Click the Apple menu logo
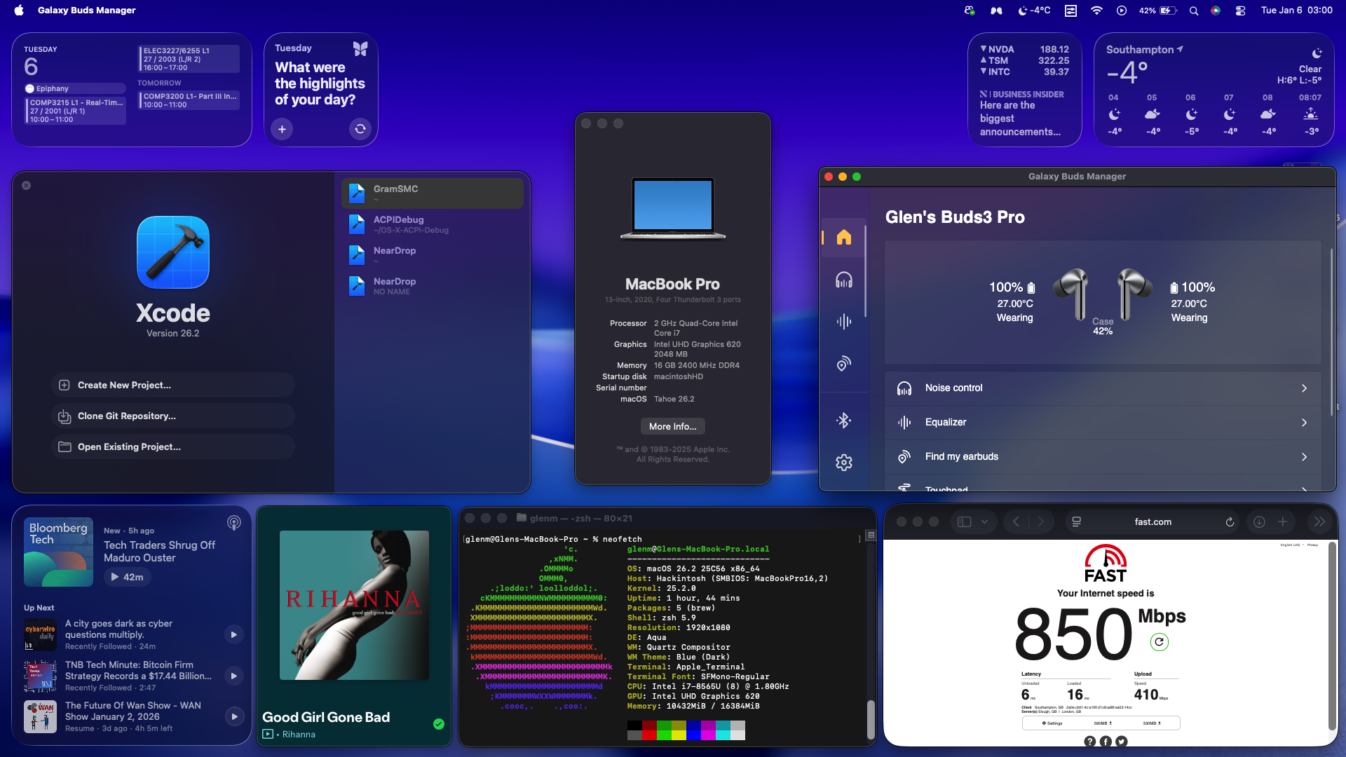The width and height of the screenshot is (1346, 757). [x=19, y=10]
